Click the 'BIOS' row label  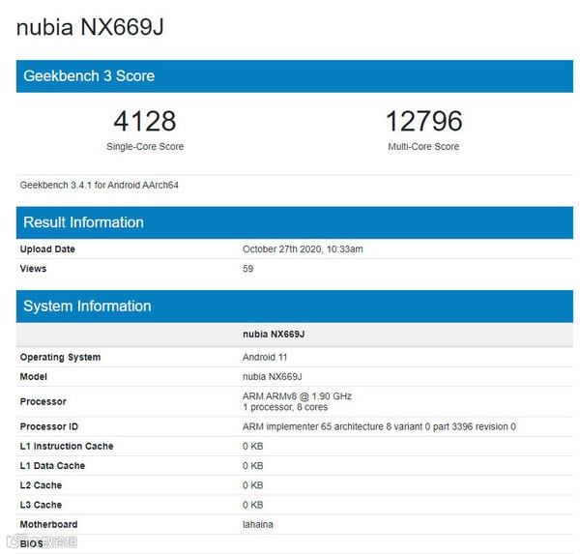pos(32,544)
